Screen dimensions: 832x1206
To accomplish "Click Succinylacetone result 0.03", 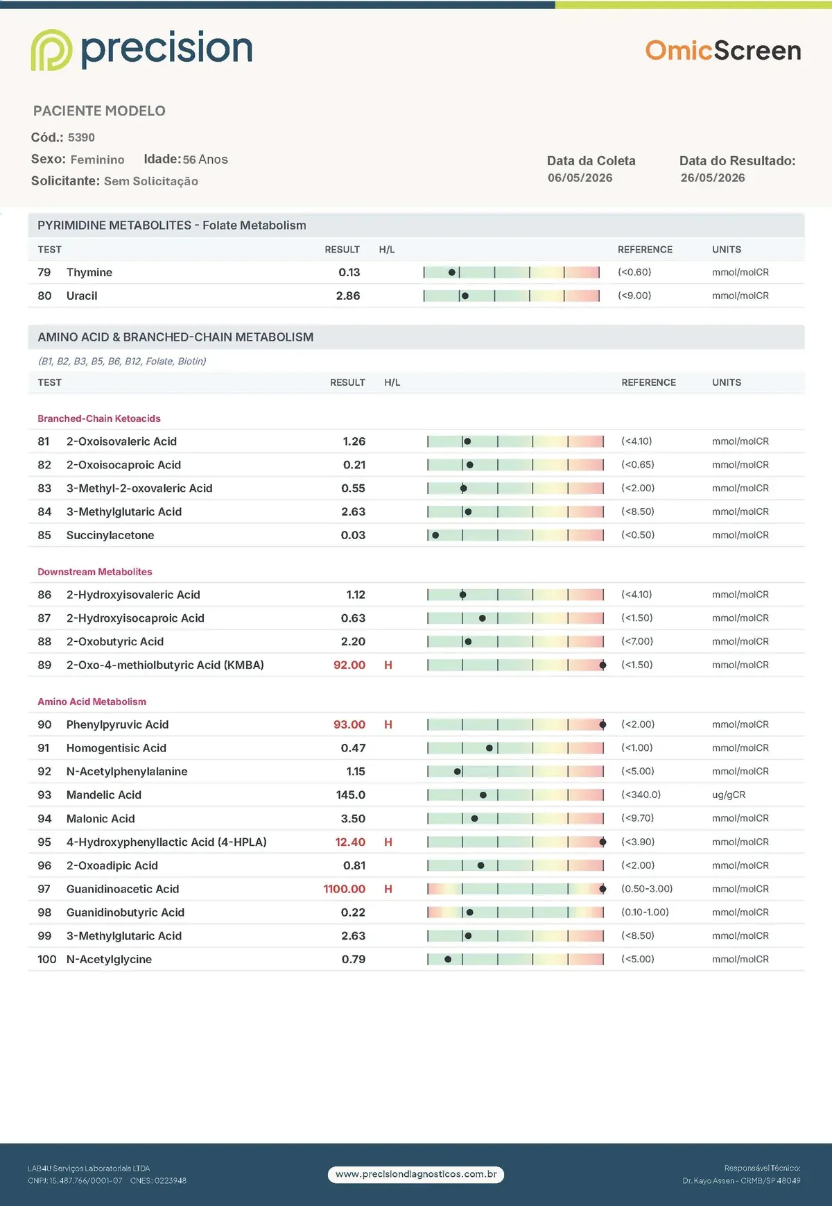I will pos(353,535).
